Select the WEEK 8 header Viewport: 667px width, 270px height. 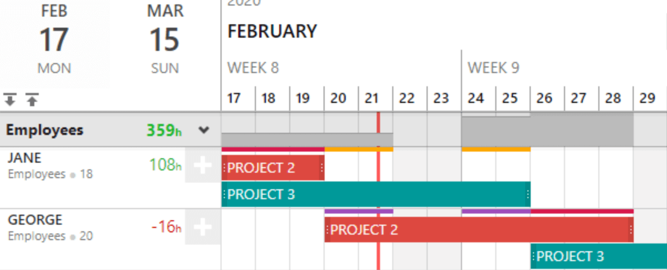253,68
